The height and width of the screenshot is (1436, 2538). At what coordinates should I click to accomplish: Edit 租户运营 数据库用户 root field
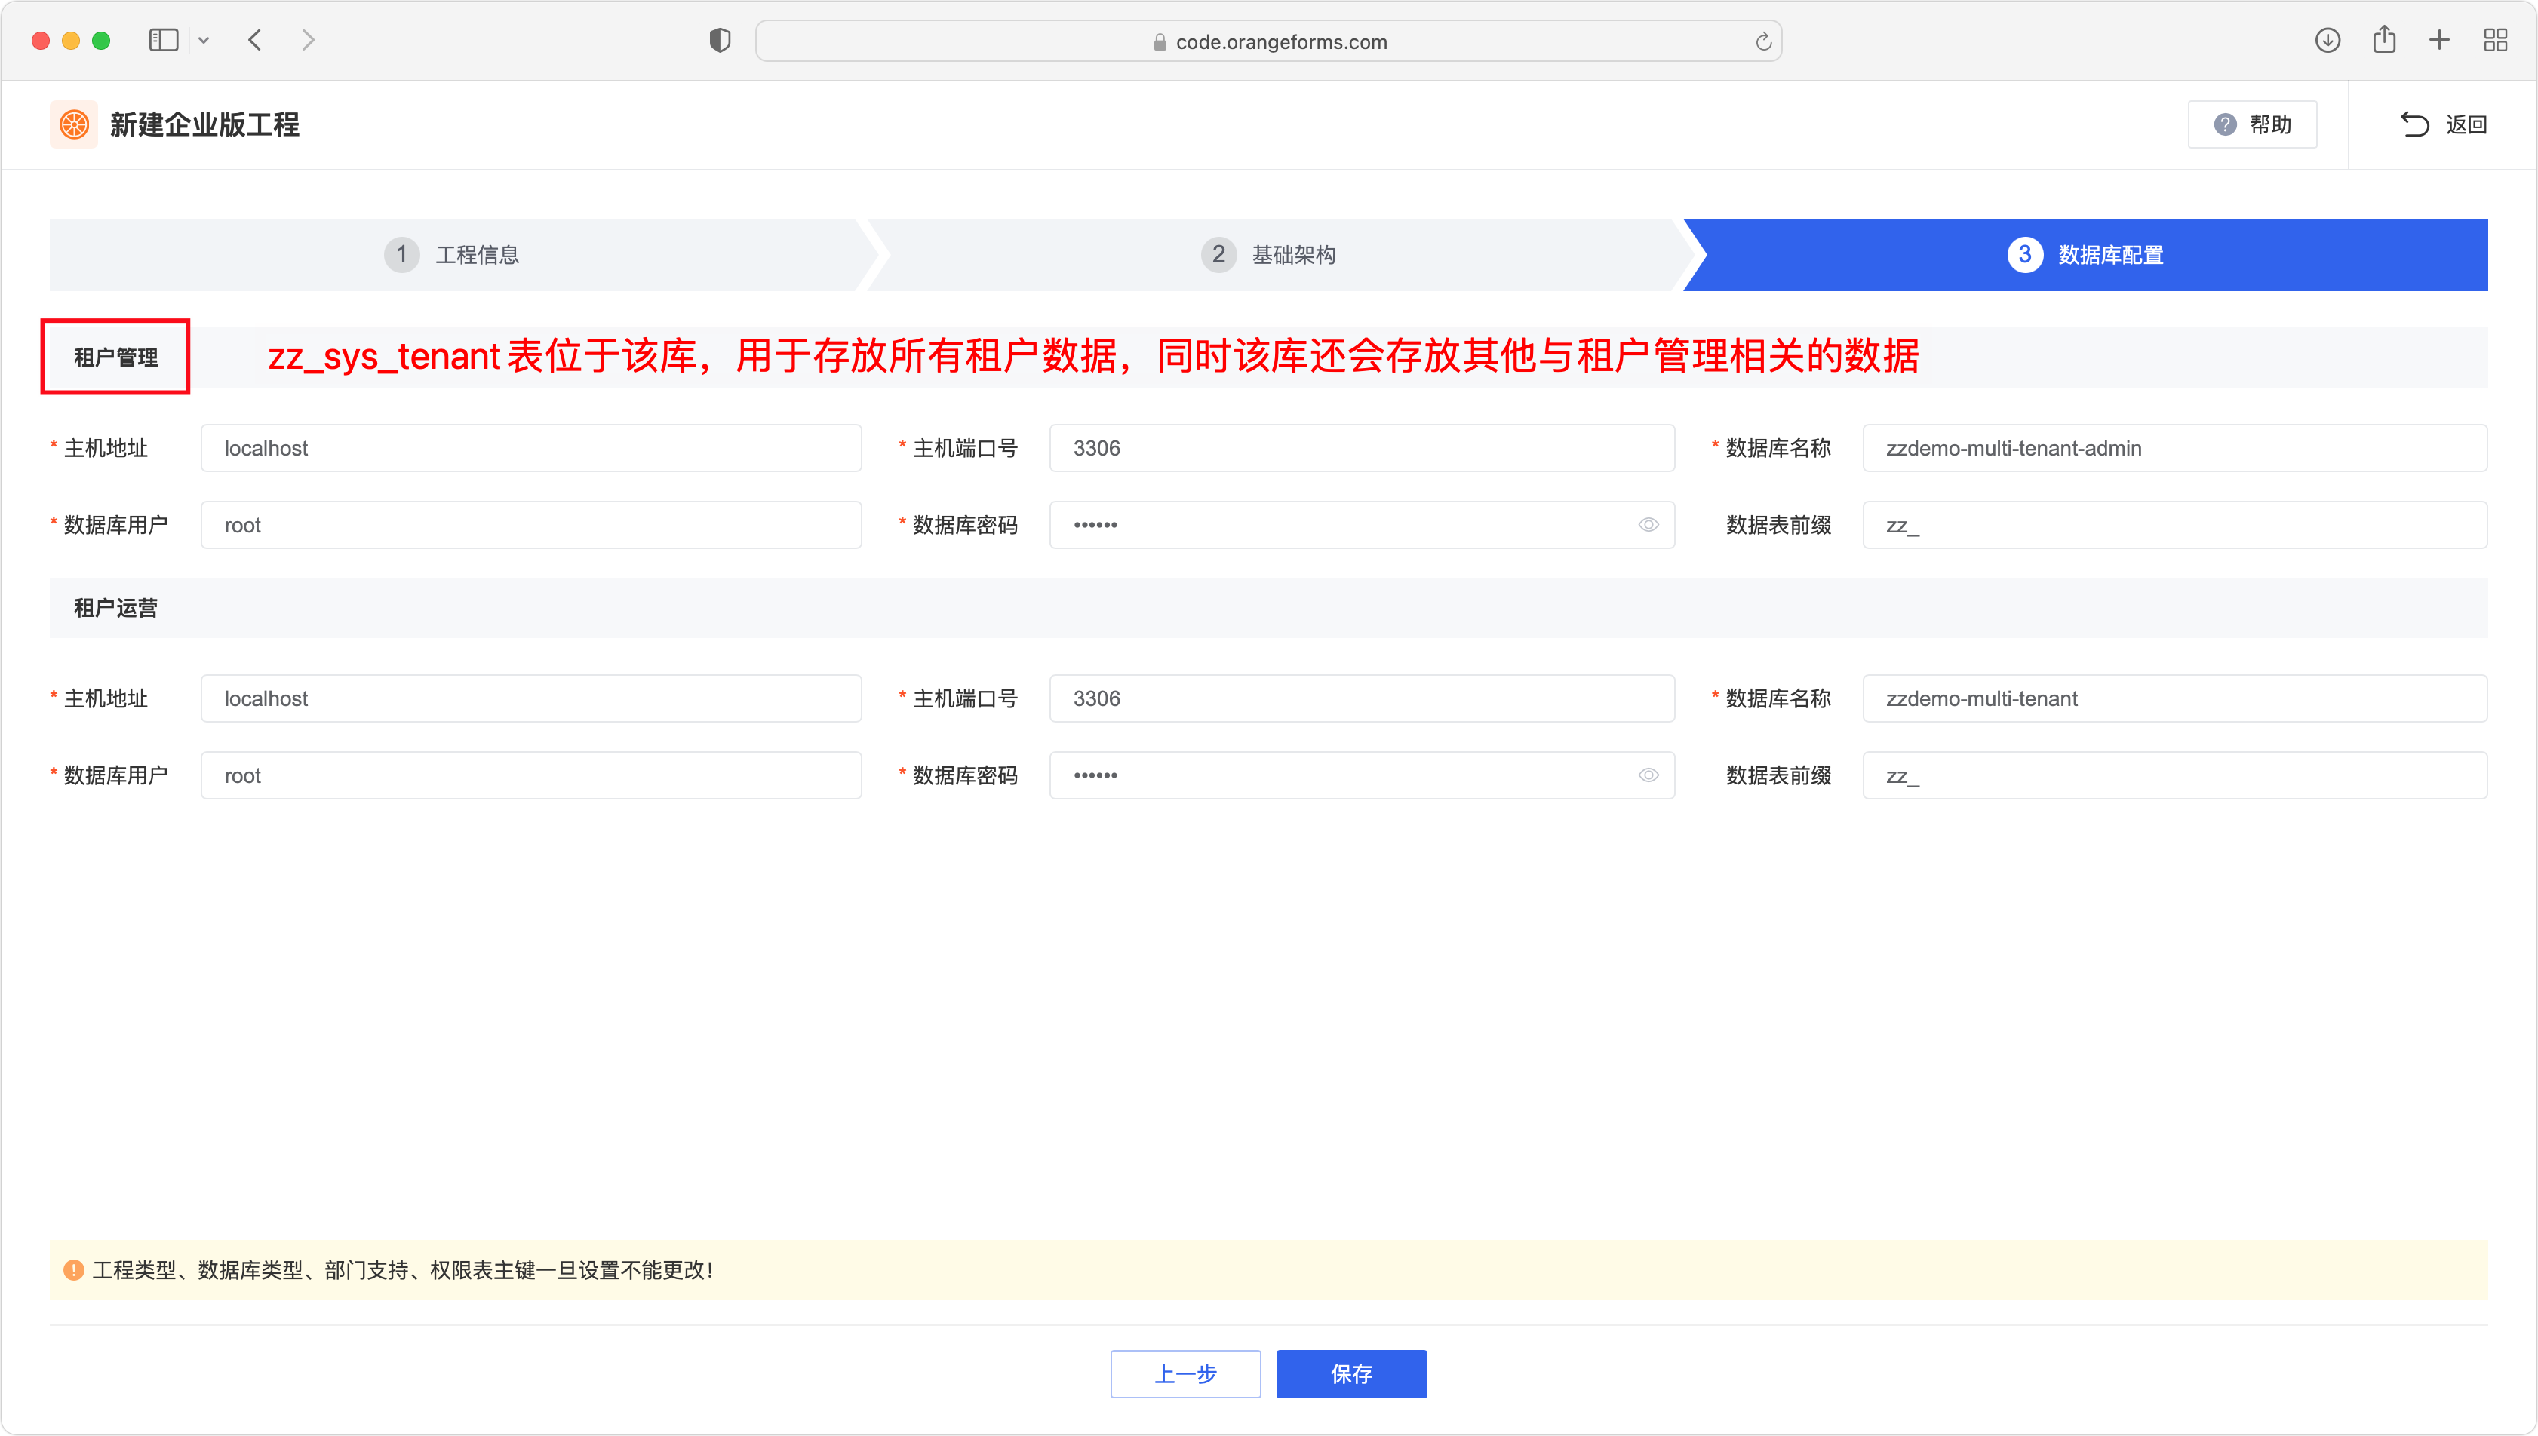tap(530, 775)
